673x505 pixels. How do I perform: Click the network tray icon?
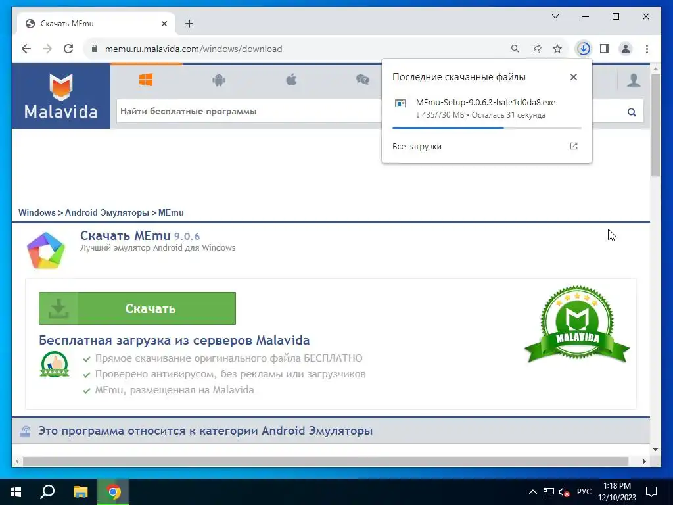549,492
